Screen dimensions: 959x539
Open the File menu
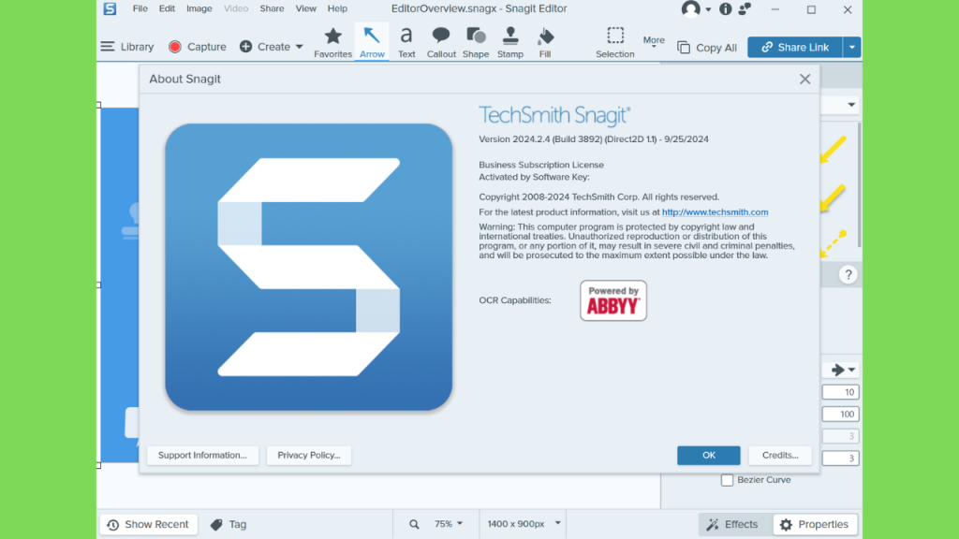140,8
